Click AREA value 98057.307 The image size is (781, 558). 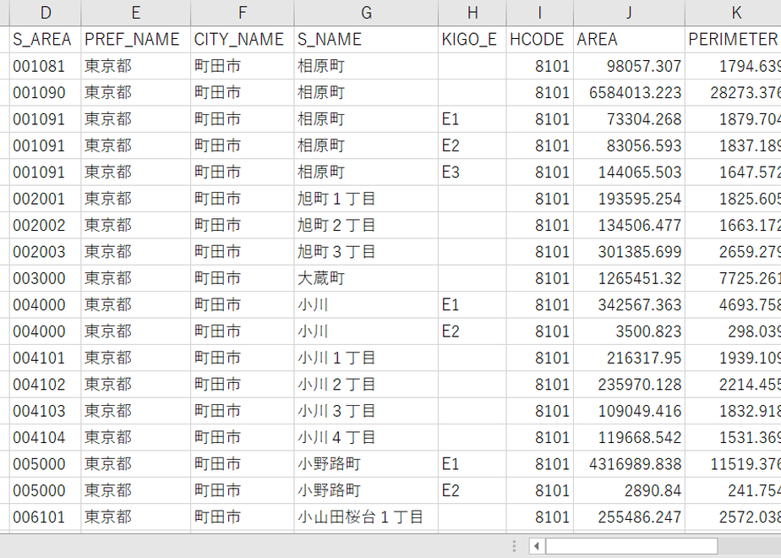[629, 66]
